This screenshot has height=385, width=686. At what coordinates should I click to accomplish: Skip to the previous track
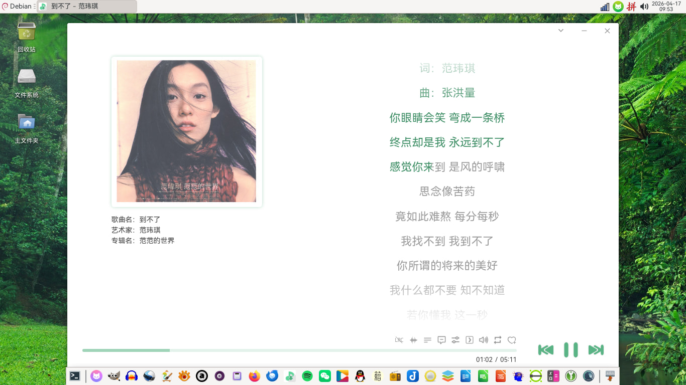tap(546, 350)
